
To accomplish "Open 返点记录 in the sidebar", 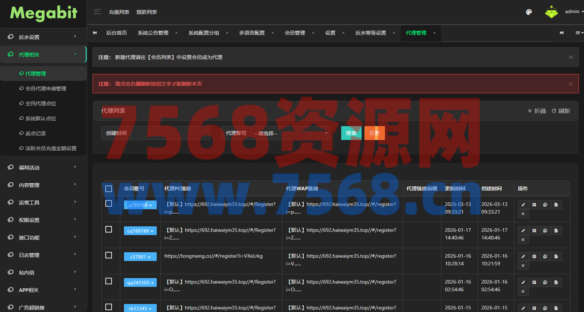I will coord(36,133).
